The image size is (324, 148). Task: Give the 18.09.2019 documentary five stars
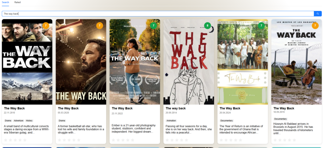(x=294, y=140)
